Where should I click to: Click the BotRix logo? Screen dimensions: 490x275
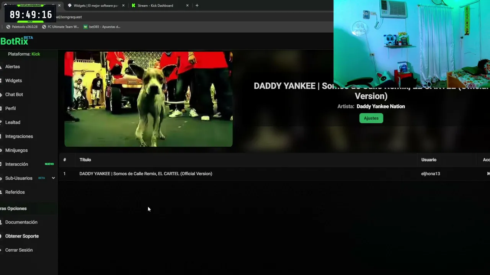coord(16,41)
